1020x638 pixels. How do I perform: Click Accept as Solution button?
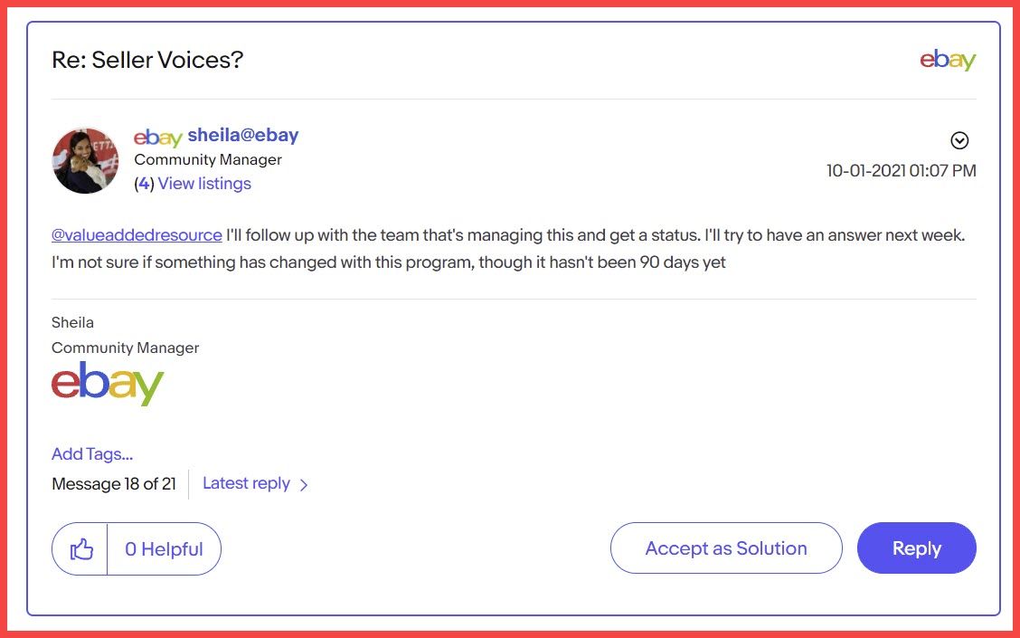click(x=726, y=548)
